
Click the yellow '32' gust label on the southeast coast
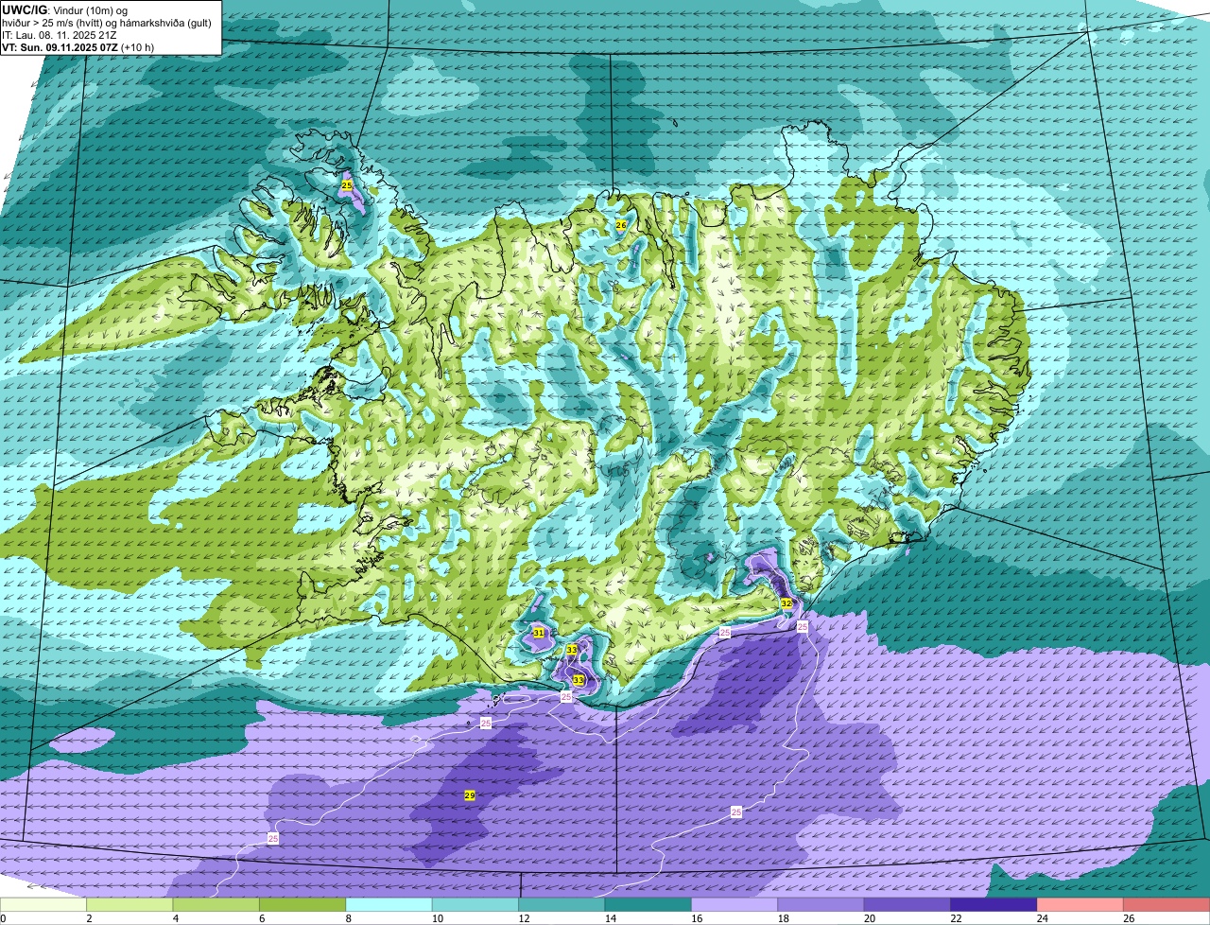pos(786,602)
